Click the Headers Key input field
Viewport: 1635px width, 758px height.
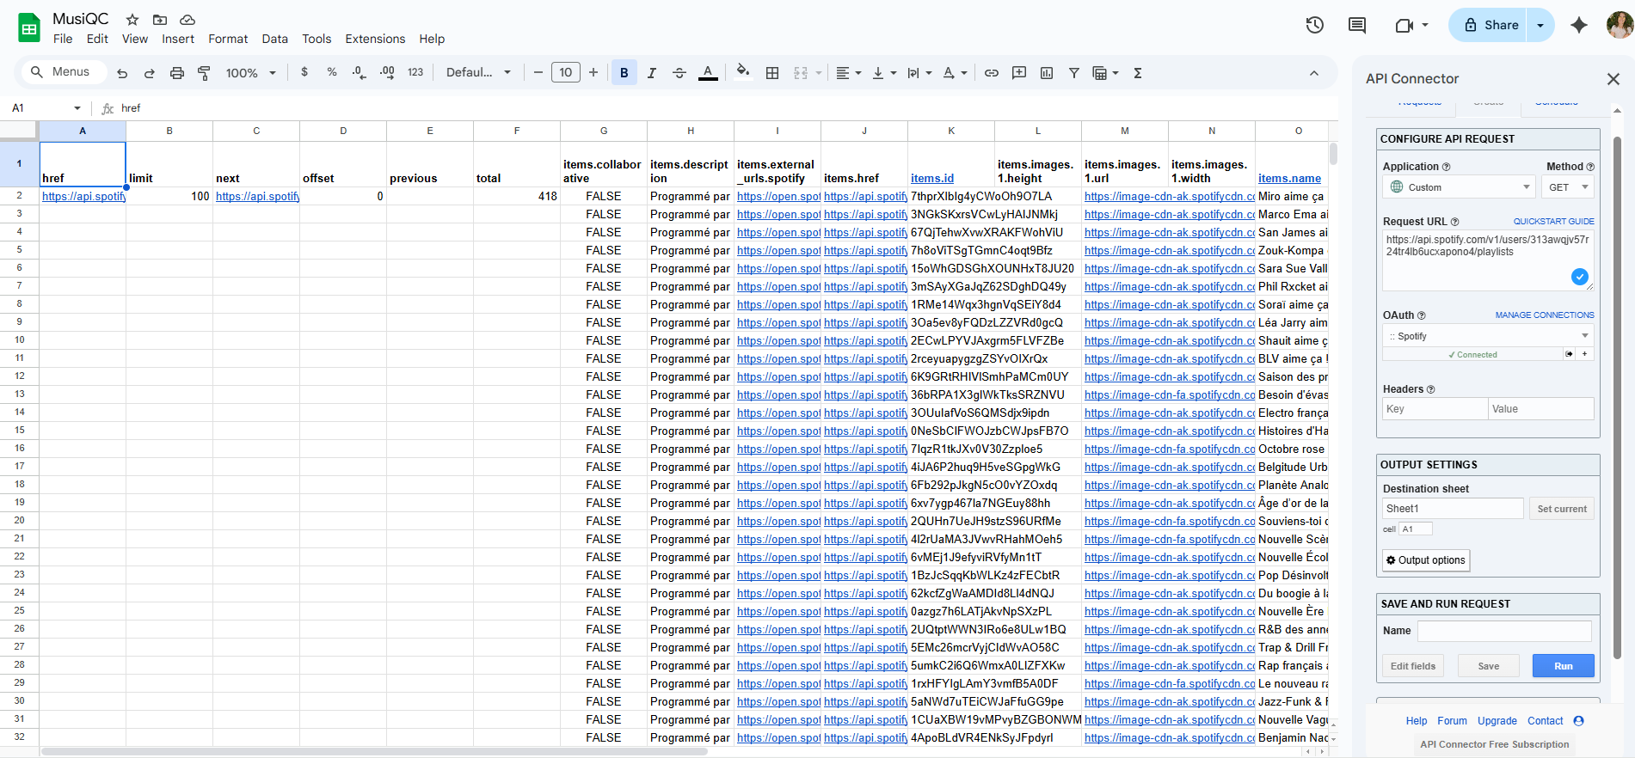pos(1435,409)
